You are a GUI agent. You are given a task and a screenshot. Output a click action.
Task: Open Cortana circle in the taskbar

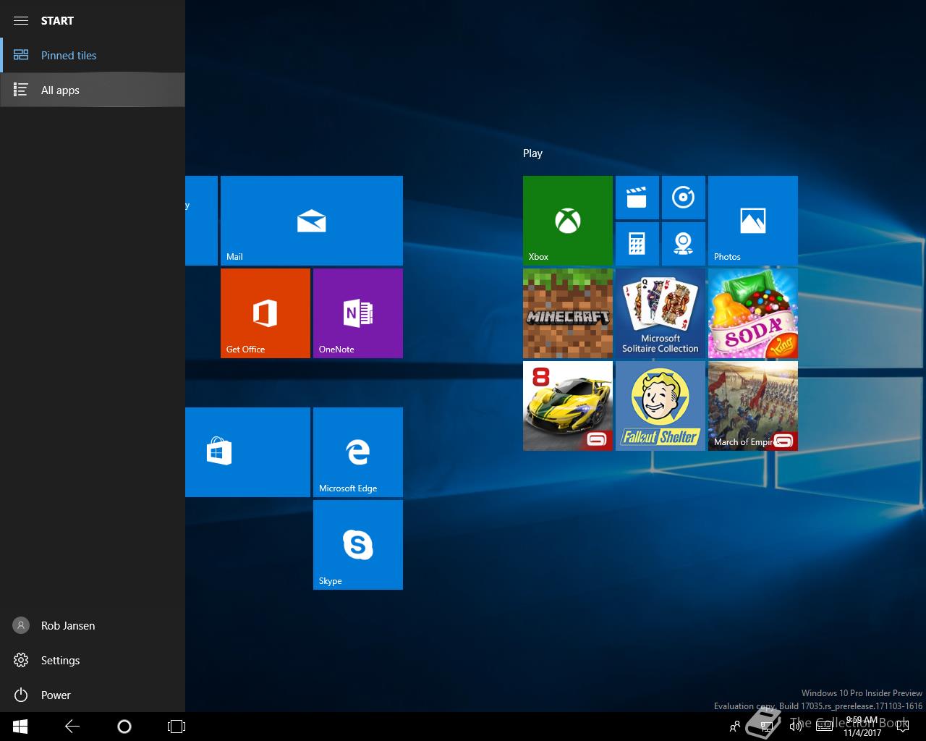(124, 727)
